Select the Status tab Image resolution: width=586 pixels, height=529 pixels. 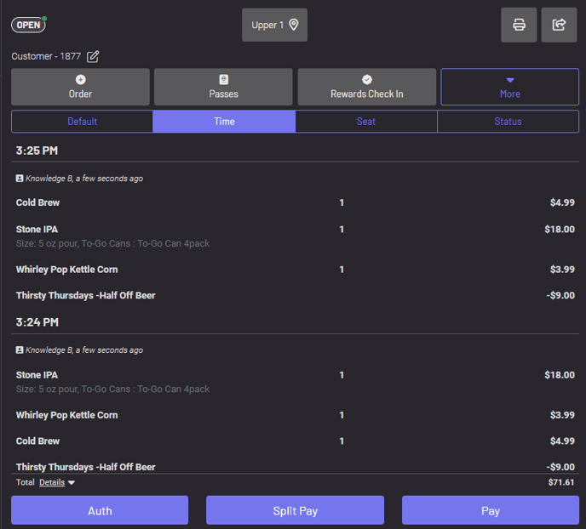pyautogui.click(x=508, y=122)
